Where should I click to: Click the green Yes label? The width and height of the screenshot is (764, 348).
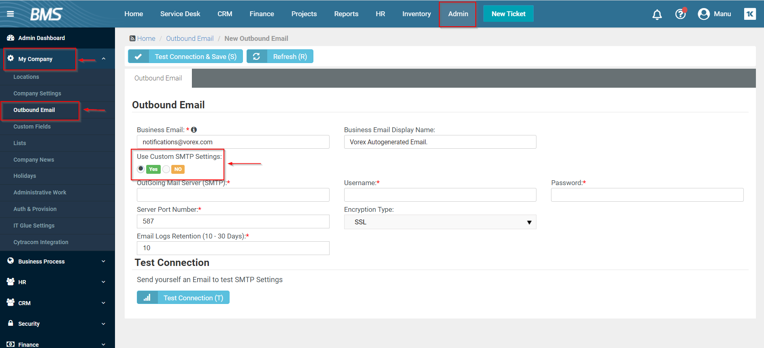point(153,169)
